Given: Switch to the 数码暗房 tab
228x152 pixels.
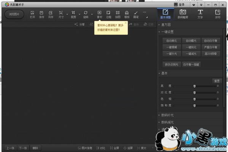Looking at the screenshot, I should (183, 14).
